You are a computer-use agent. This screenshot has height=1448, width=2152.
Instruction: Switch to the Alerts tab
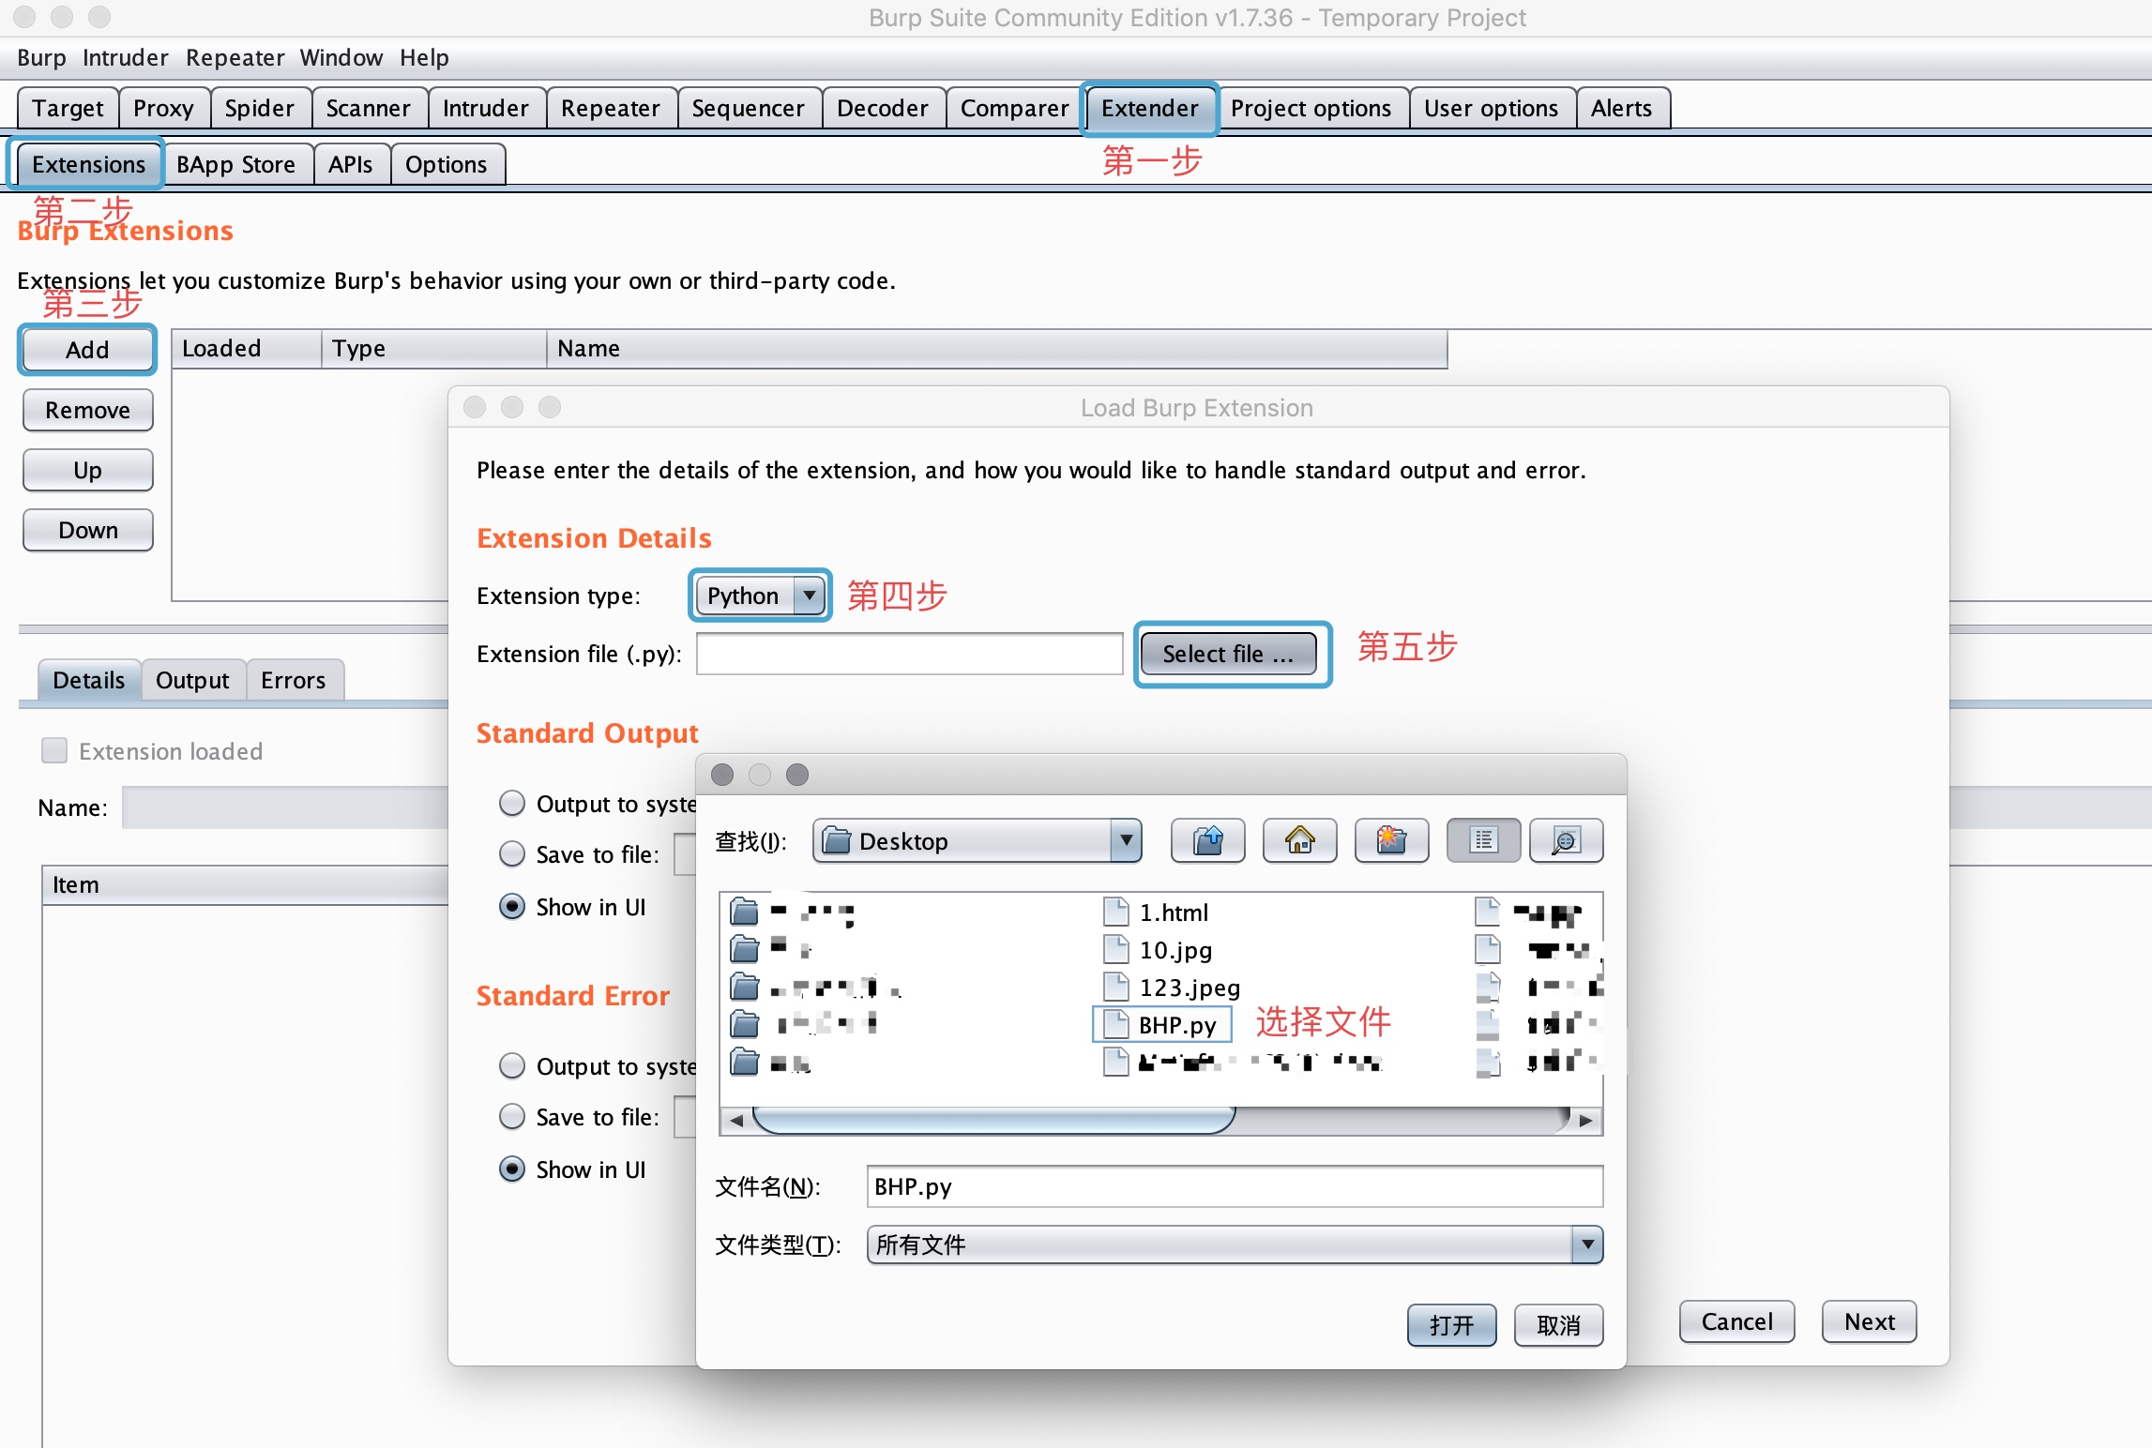pos(1622,108)
